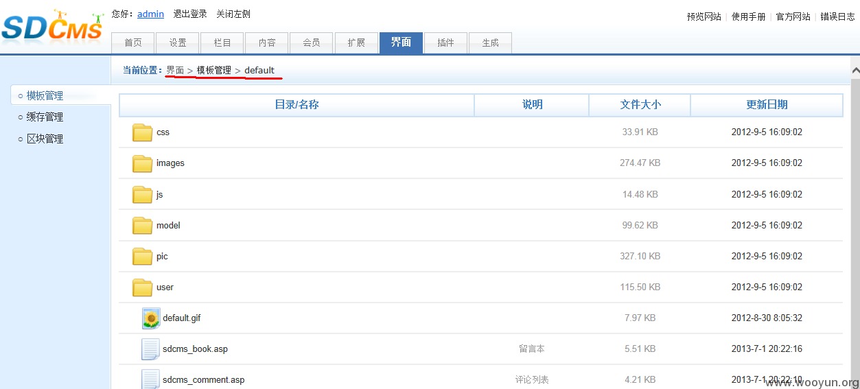
Task: Switch to the 会员 tab
Action: (312, 43)
